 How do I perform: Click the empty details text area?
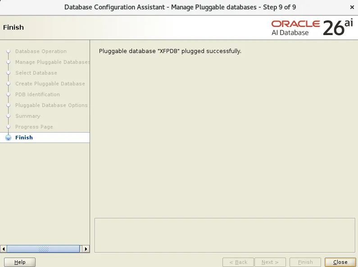(x=225, y=235)
